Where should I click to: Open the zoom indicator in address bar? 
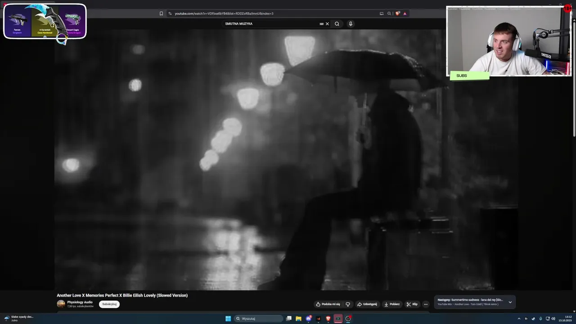click(x=389, y=13)
